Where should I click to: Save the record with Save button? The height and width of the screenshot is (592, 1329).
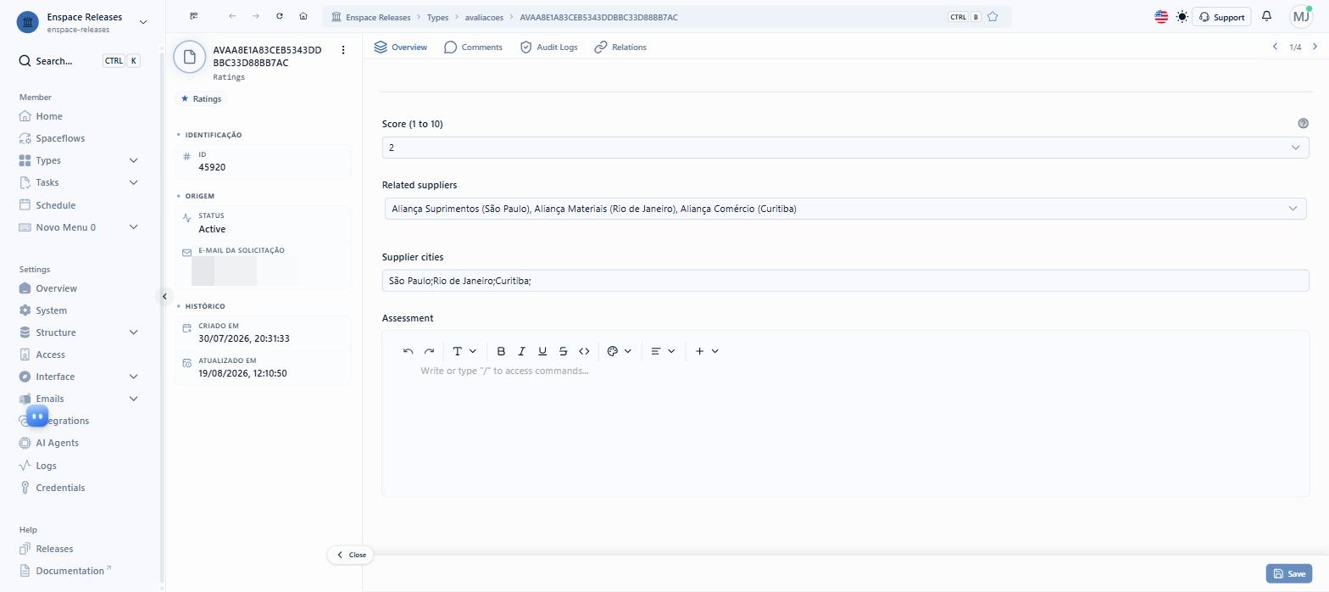pos(1289,573)
